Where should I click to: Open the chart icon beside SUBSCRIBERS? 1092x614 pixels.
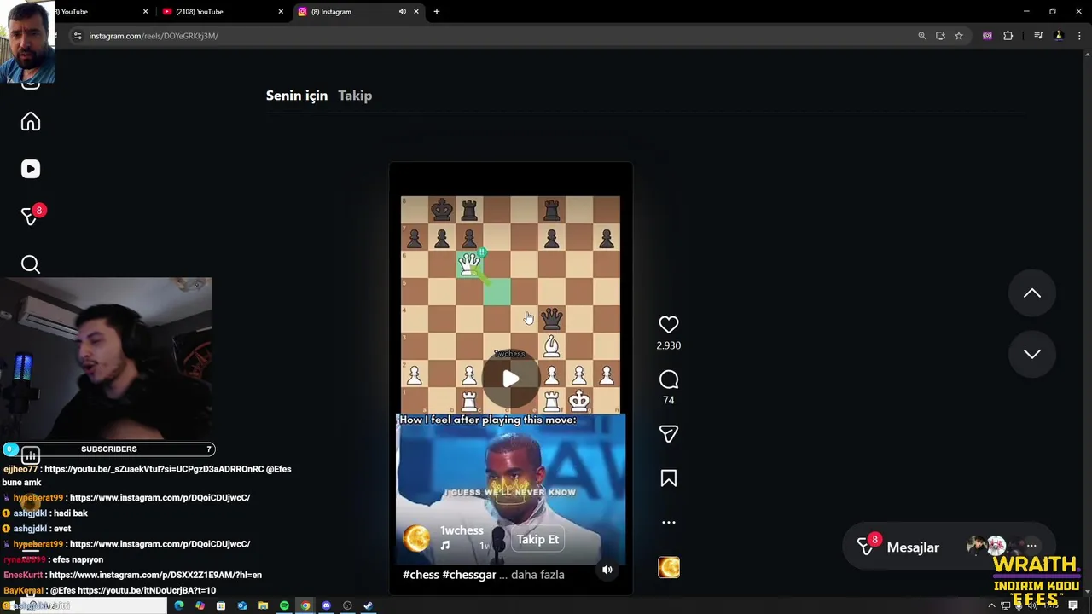tap(30, 455)
